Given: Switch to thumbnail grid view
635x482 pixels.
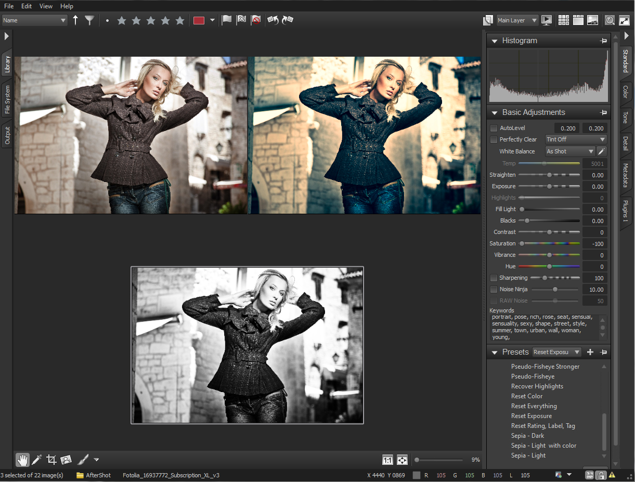Looking at the screenshot, I should 563,20.
